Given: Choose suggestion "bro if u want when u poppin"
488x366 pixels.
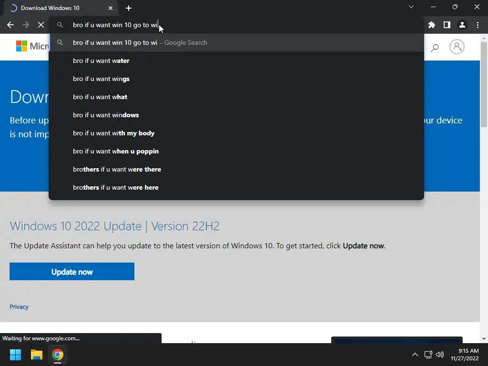Looking at the screenshot, I should [x=236, y=151].
